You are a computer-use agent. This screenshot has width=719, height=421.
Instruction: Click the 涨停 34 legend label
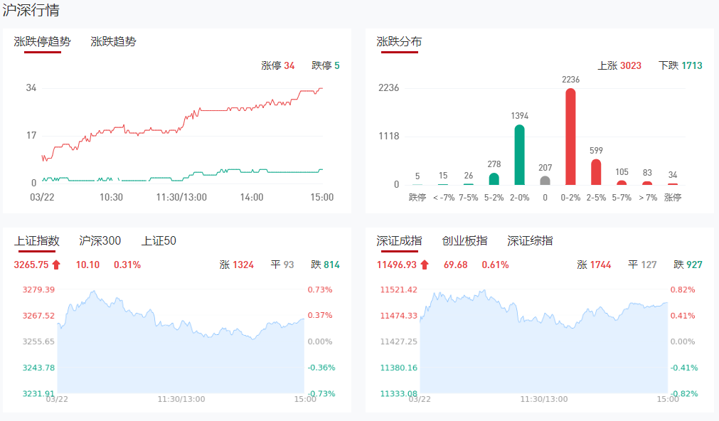[277, 65]
